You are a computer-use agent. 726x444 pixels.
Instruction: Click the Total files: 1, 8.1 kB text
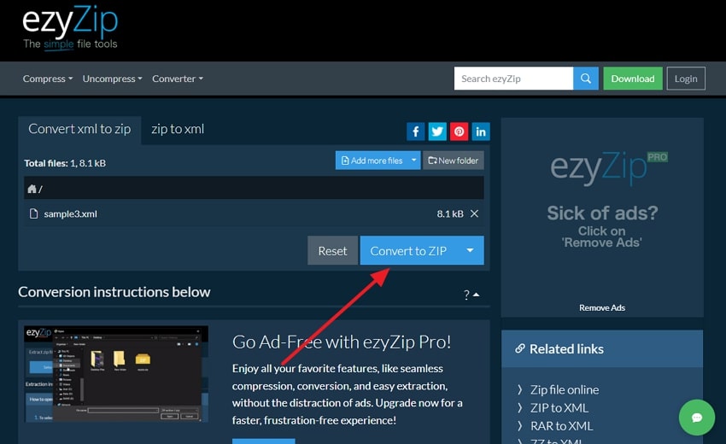(65, 163)
